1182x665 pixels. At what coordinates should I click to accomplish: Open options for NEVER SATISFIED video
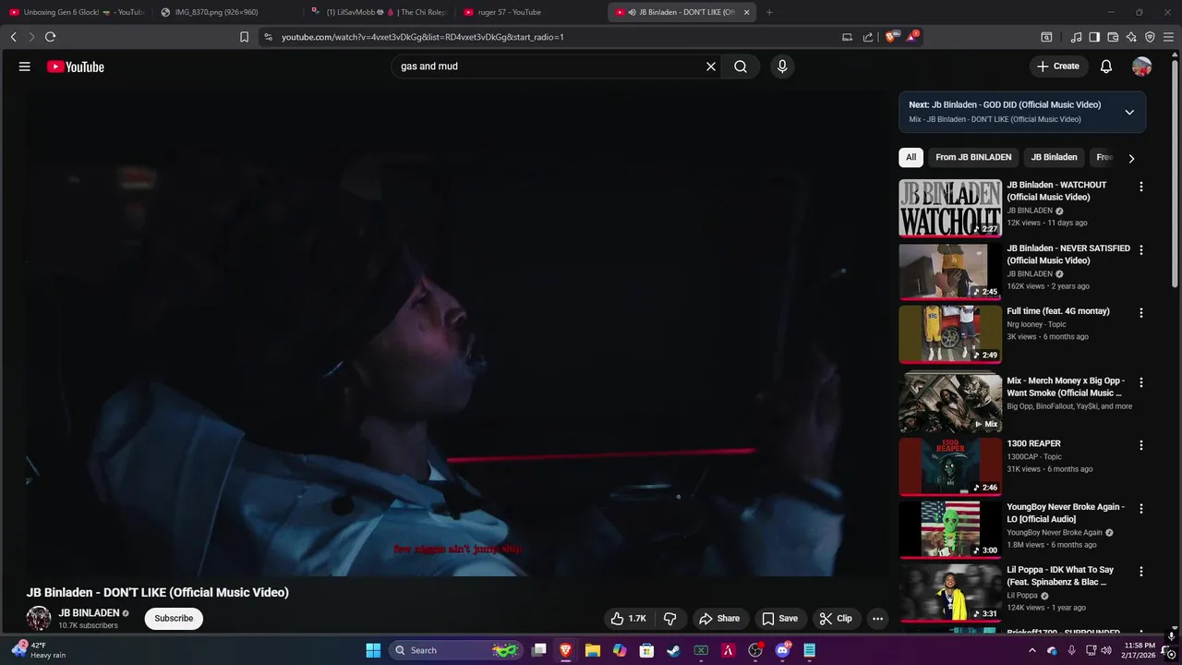(x=1141, y=250)
